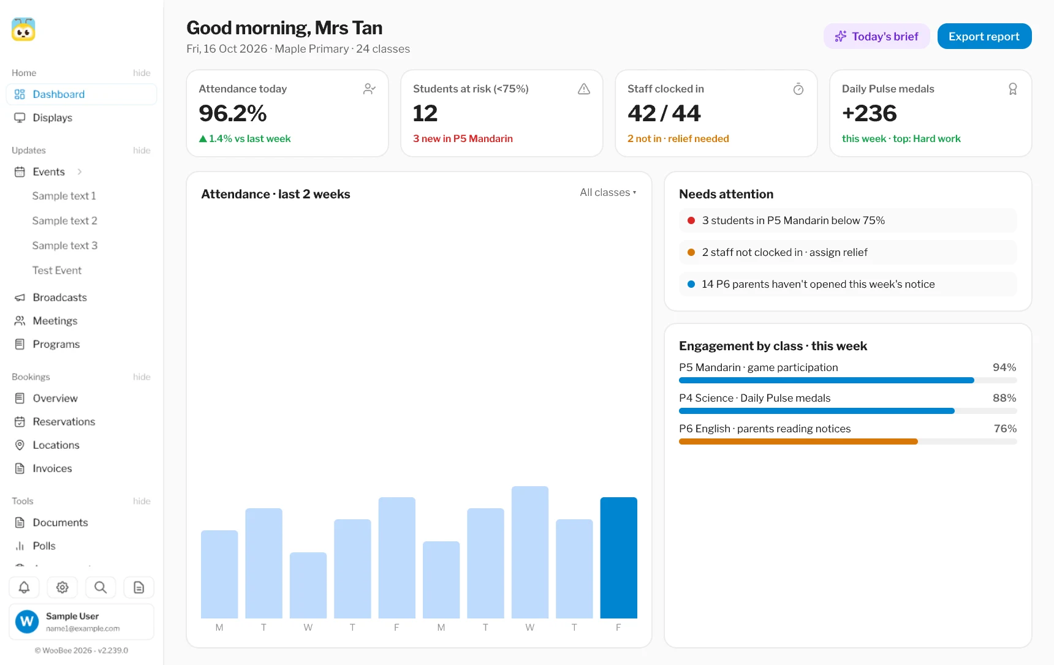The width and height of the screenshot is (1054, 665).
Task: Hide the Home sidebar section
Action: pyautogui.click(x=142, y=73)
